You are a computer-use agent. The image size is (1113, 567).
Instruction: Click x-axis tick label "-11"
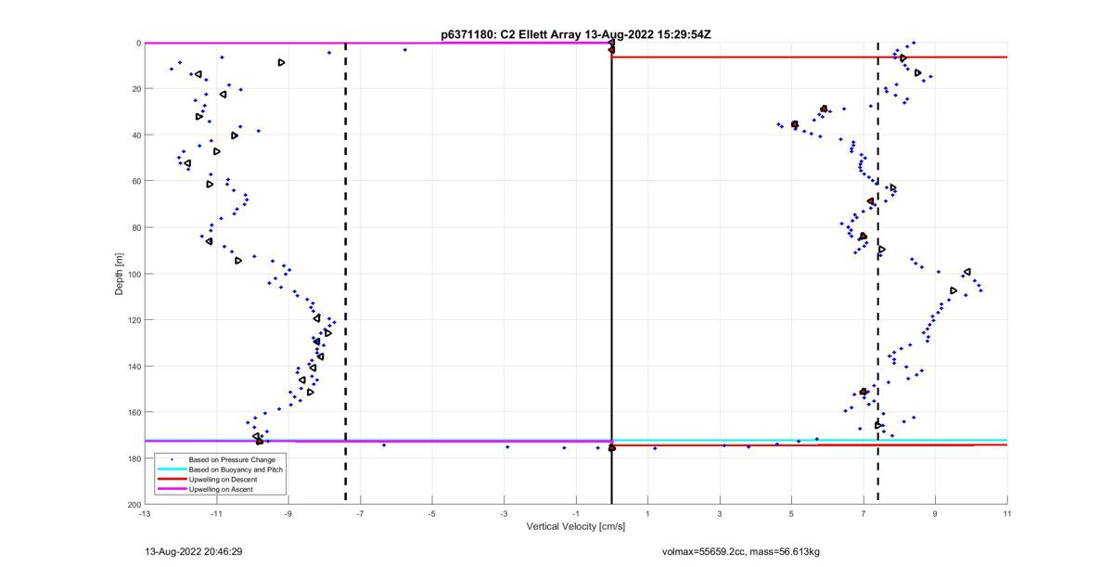coord(216,513)
